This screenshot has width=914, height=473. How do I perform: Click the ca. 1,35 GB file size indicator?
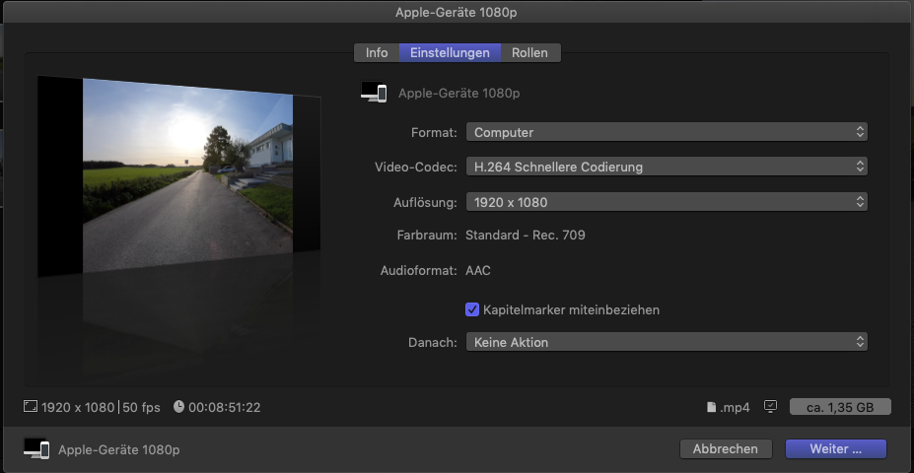pos(840,406)
